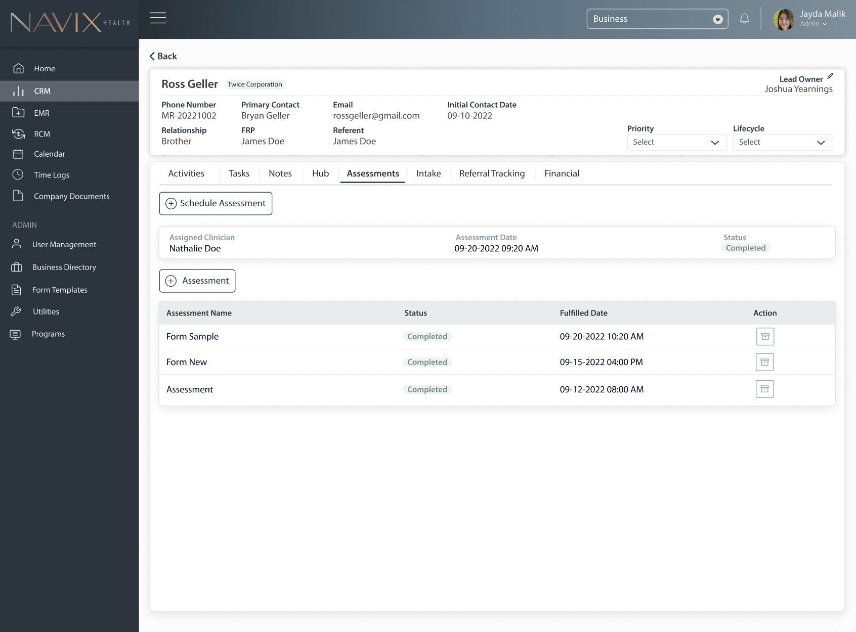Open Form Templates from admin sidebar
This screenshot has height=632, width=856.
(x=60, y=290)
